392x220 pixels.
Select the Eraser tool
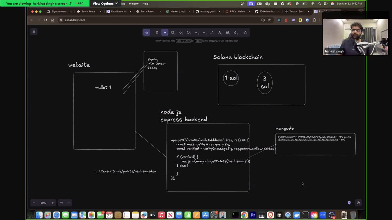[235, 32]
